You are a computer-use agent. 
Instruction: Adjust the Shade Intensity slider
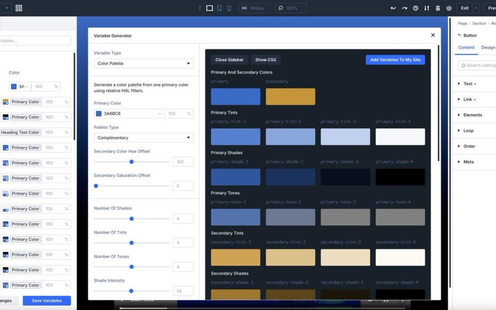click(131, 291)
